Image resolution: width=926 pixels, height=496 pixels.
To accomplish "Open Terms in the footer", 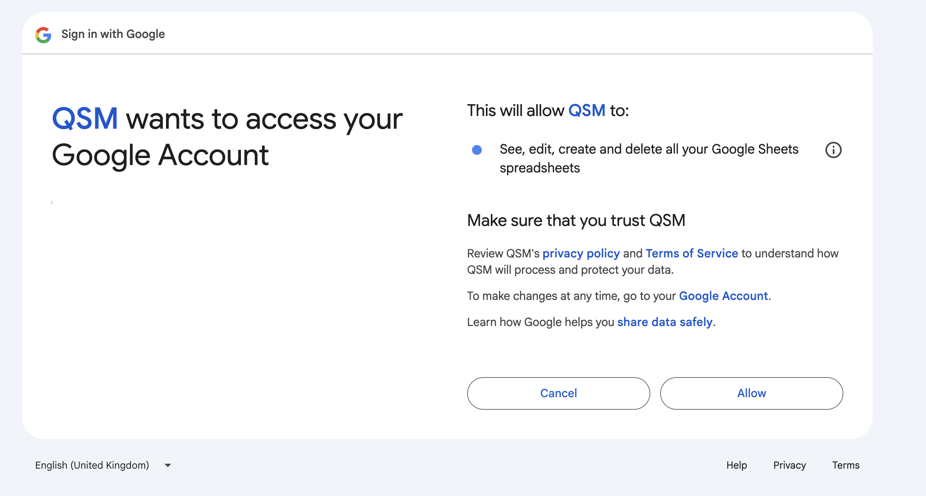I will pyautogui.click(x=846, y=465).
